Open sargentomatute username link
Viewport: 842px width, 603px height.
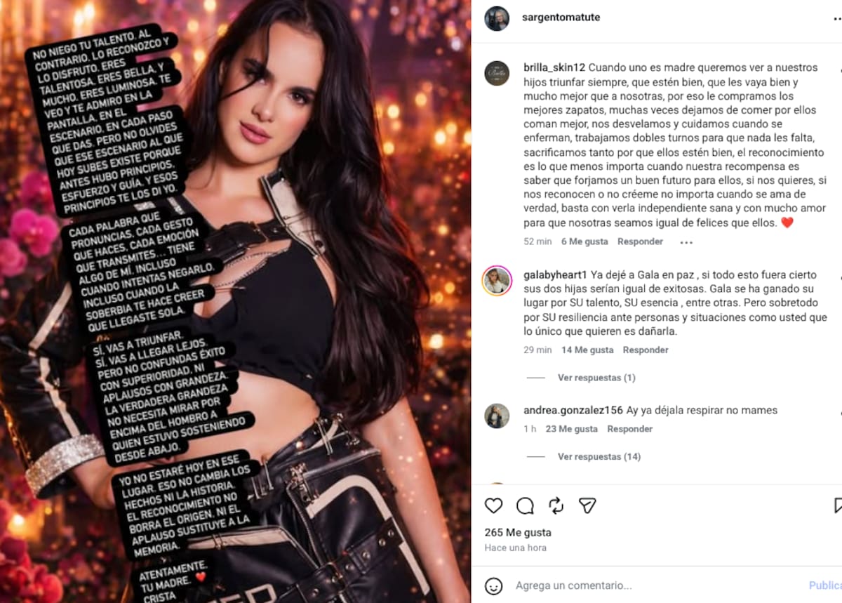pos(561,18)
